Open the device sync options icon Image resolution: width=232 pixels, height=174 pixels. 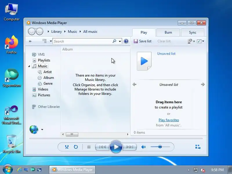(191, 41)
